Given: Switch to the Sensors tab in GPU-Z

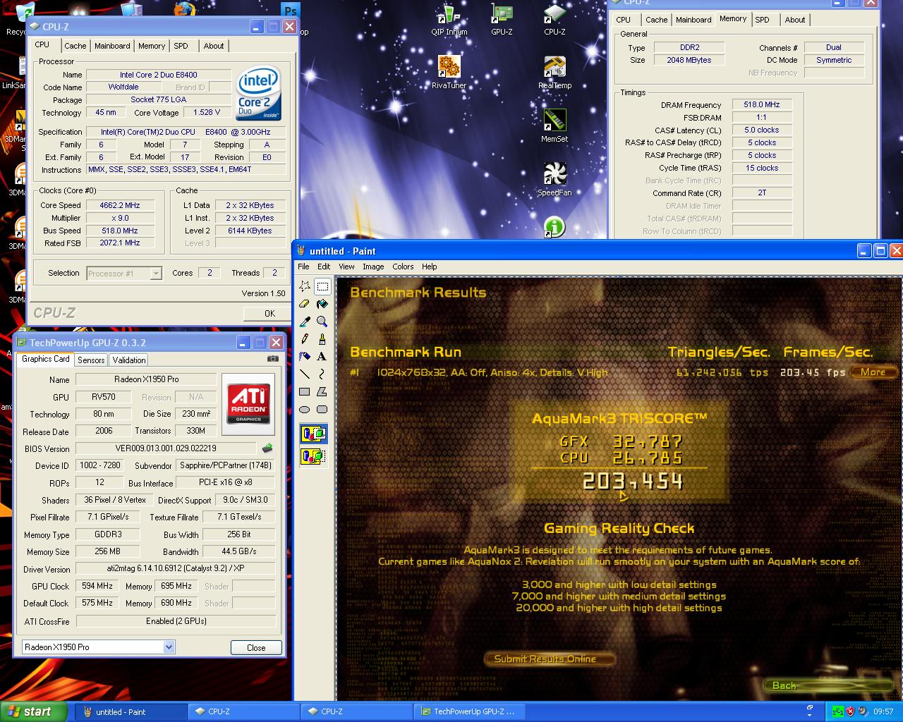Looking at the screenshot, I should point(91,360).
